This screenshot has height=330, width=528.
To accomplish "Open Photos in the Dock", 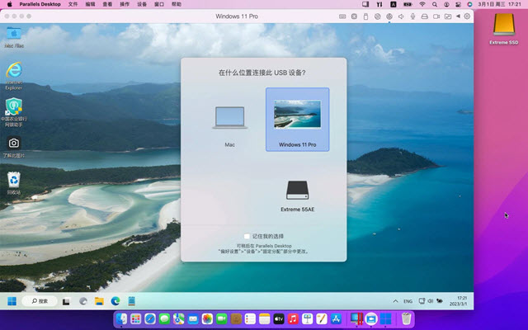I will (207, 318).
